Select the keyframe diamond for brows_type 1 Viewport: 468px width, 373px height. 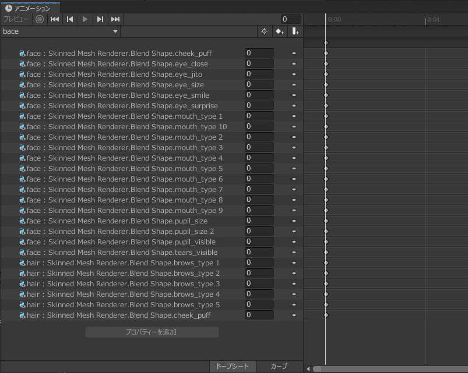coord(326,263)
